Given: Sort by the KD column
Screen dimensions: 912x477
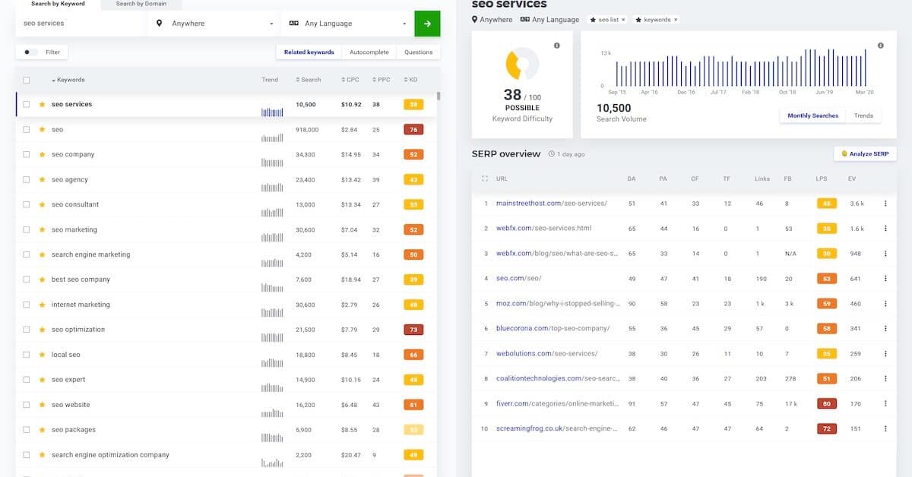Looking at the screenshot, I should point(410,80).
